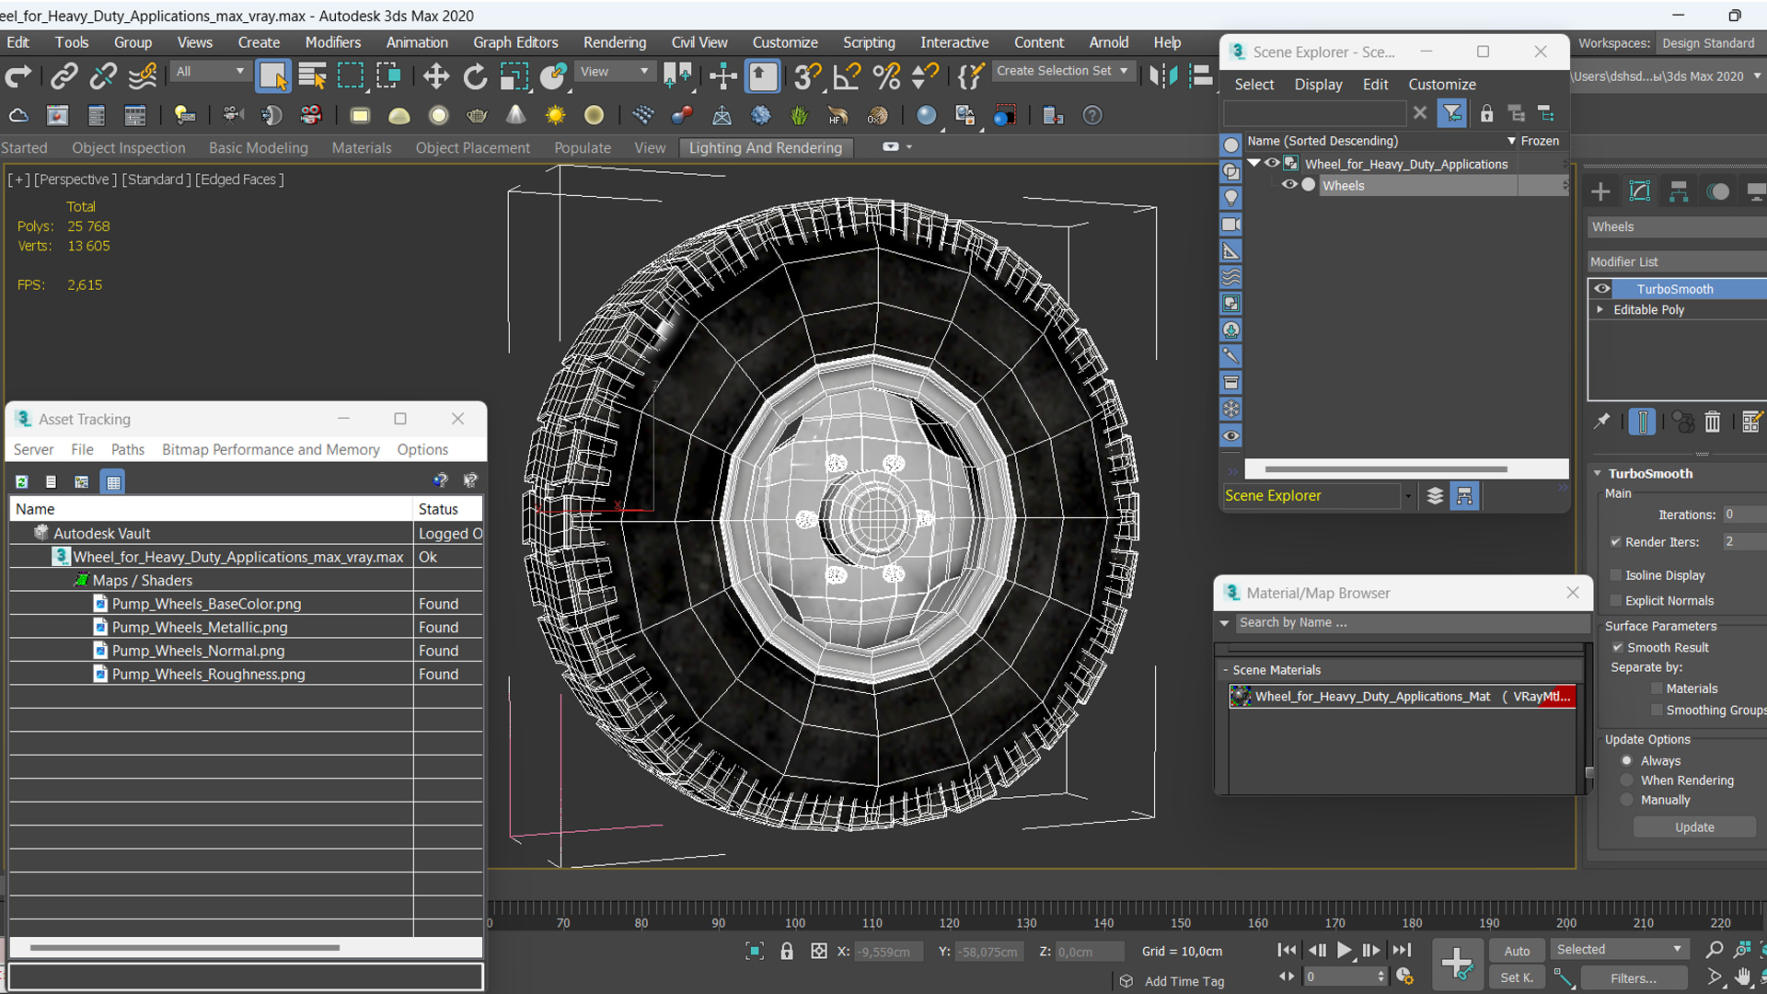Select Always update option
This screenshot has height=994, width=1767.
(x=1627, y=761)
